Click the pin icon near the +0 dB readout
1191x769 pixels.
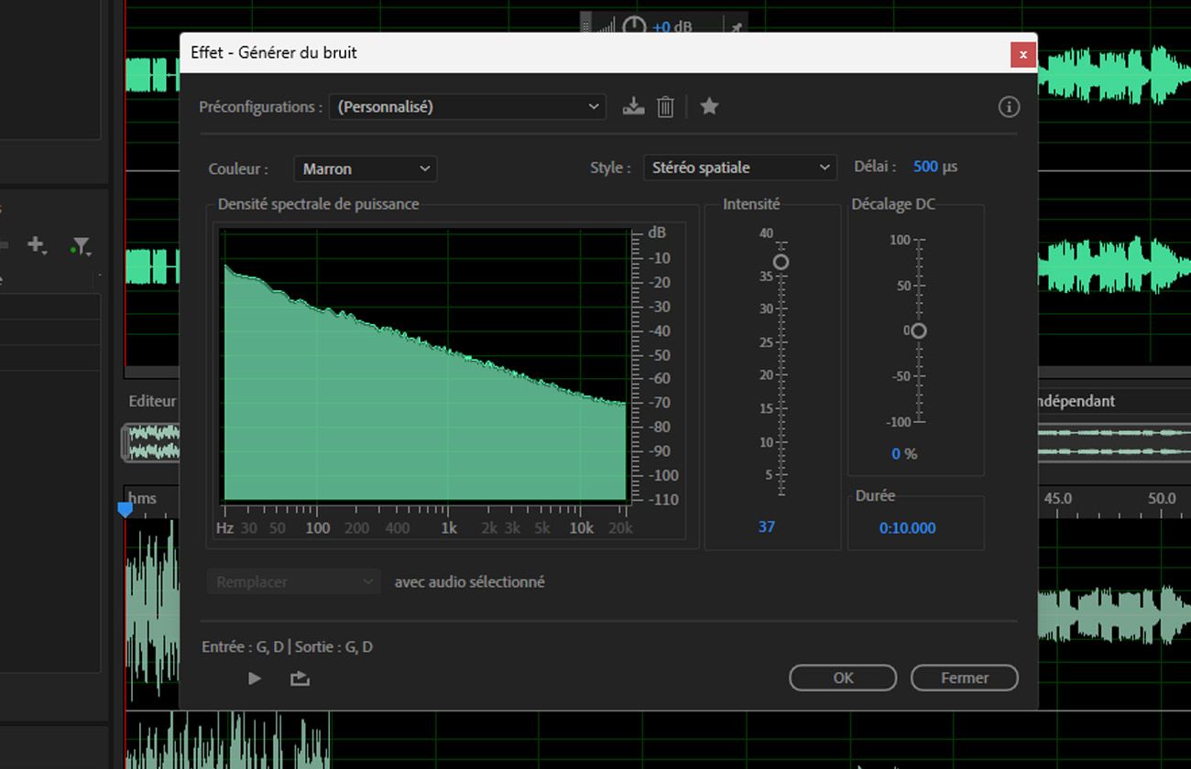tap(734, 27)
